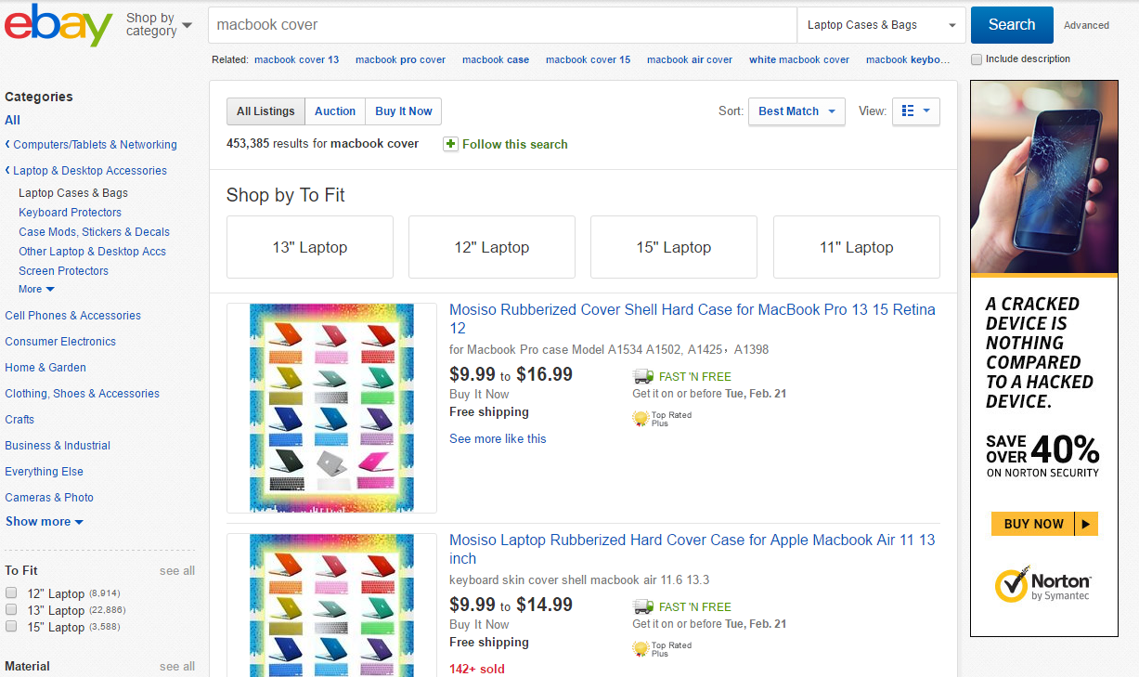Click the 11" Laptop shop tile

(857, 247)
